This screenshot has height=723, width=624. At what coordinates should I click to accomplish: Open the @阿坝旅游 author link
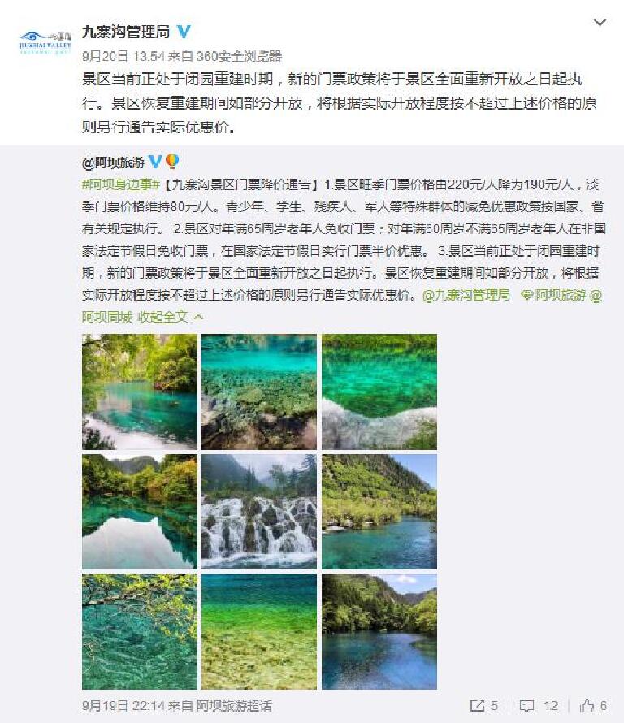114,162
